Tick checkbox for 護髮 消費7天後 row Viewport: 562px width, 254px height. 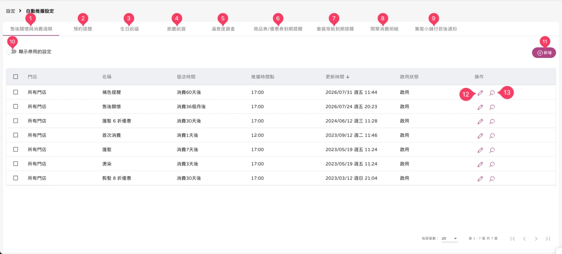pyautogui.click(x=15, y=149)
